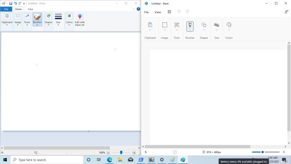Open File tab in classic Paint
Viewport: 291px width, 164px height.
point(6,9)
